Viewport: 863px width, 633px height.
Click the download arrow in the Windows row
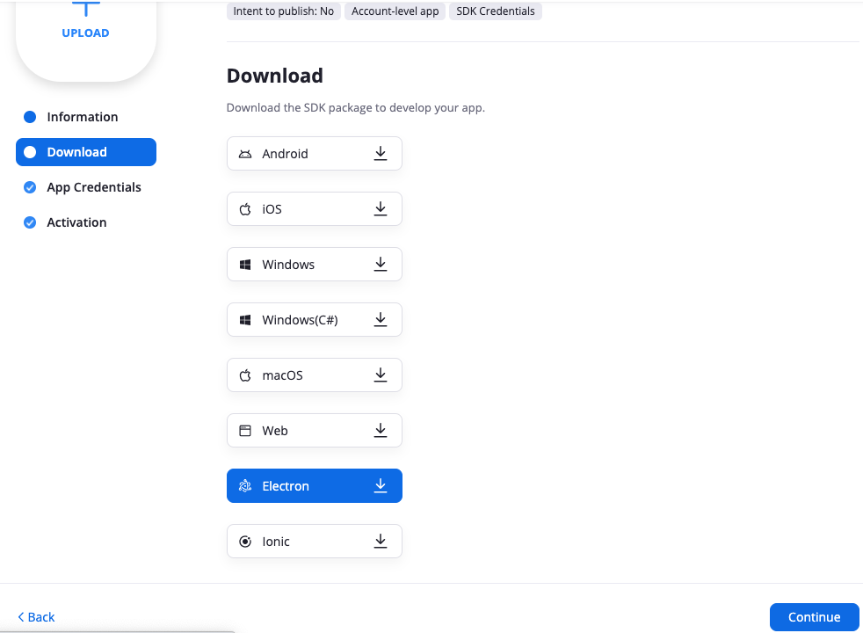pyautogui.click(x=381, y=265)
